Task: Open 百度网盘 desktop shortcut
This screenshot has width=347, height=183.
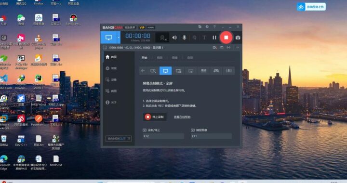Action: (x=39, y=20)
